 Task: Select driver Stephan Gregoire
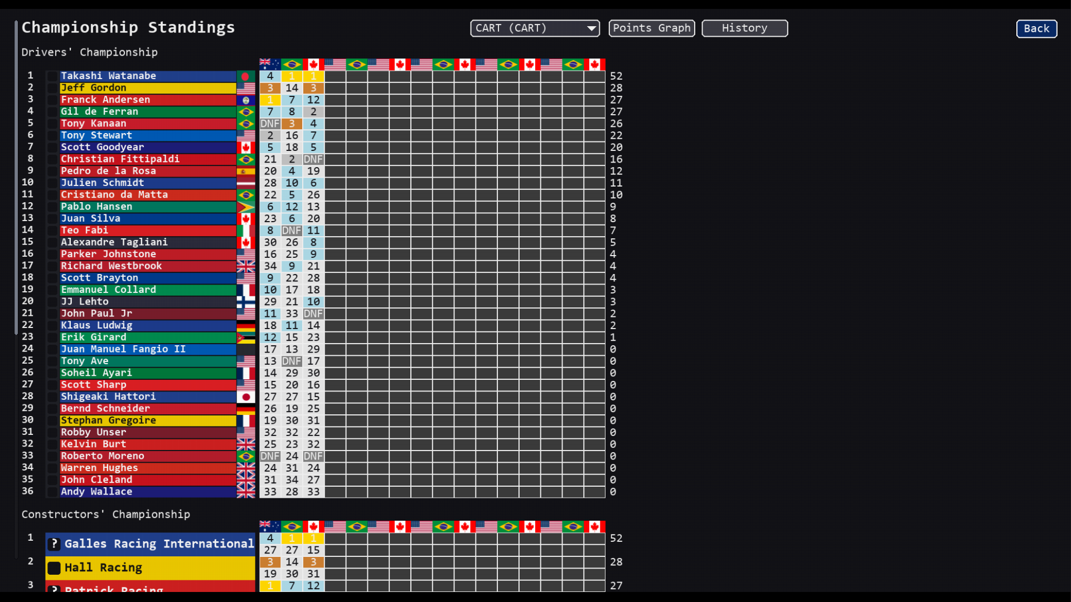point(148,421)
